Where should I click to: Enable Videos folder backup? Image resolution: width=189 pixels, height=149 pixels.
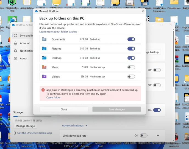[x=131, y=77]
